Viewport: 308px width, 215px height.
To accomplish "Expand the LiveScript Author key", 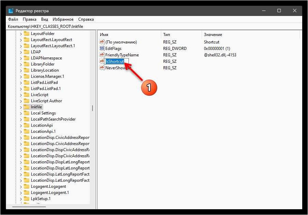I will pyautogui.click(x=21, y=101).
